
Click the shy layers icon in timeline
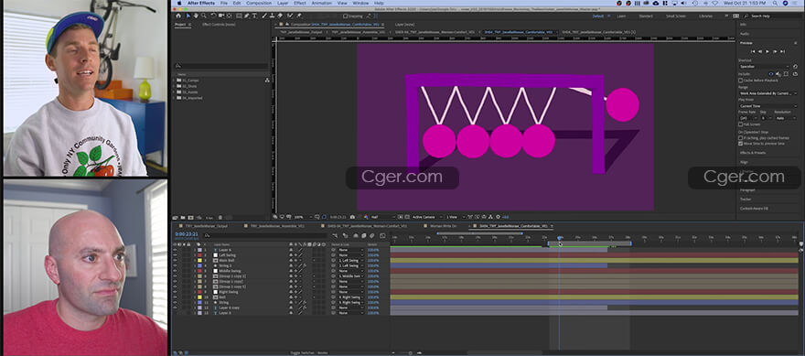tap(356, 236)
